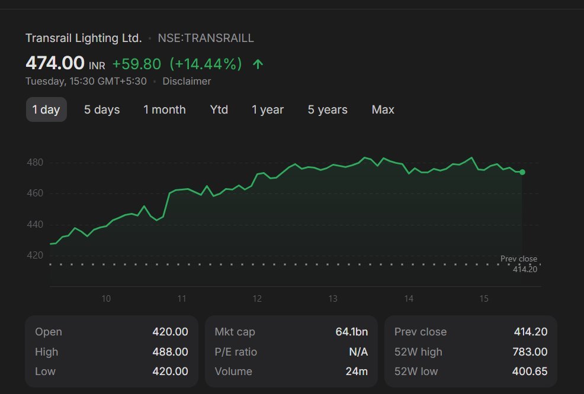Screen dimensions: 584x394
Task: Click the INR currency label
Action: coord(97,66)
